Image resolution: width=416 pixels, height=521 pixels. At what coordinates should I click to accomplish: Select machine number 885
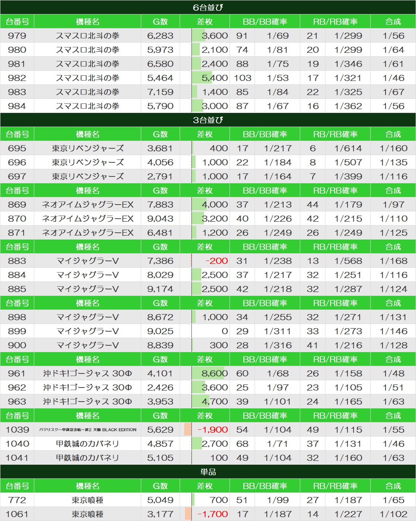(17, 289)
